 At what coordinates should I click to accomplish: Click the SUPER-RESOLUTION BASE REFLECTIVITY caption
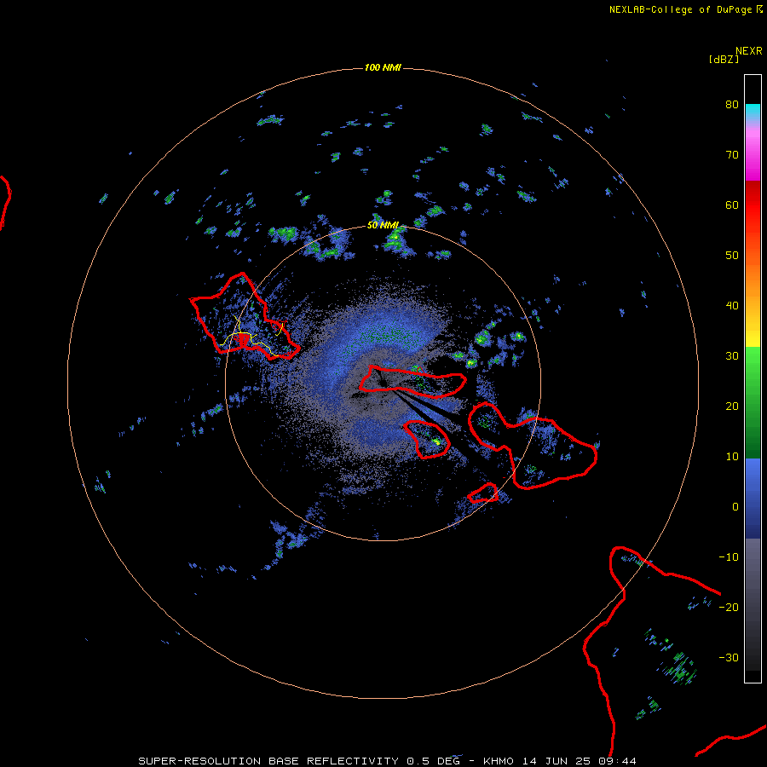pos(268,761)
